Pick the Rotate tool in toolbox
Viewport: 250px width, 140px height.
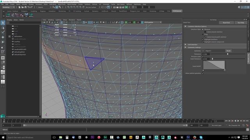tap(3, 42)
